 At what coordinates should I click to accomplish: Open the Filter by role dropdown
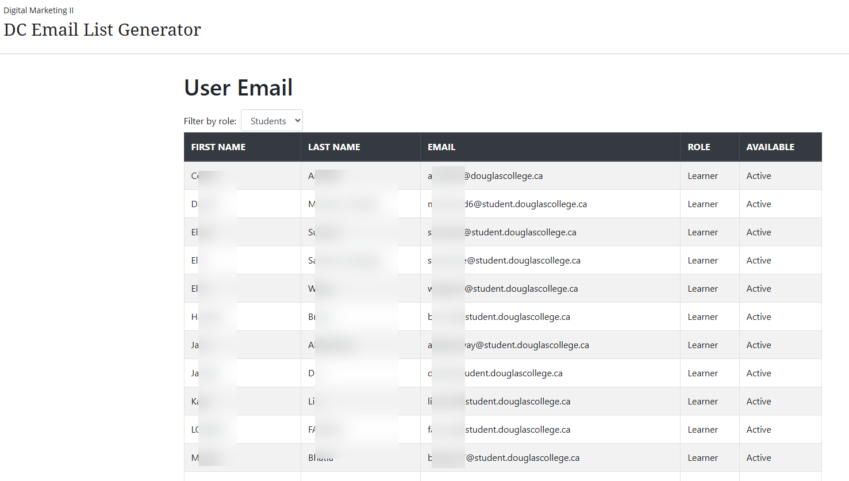pos(272,121)
